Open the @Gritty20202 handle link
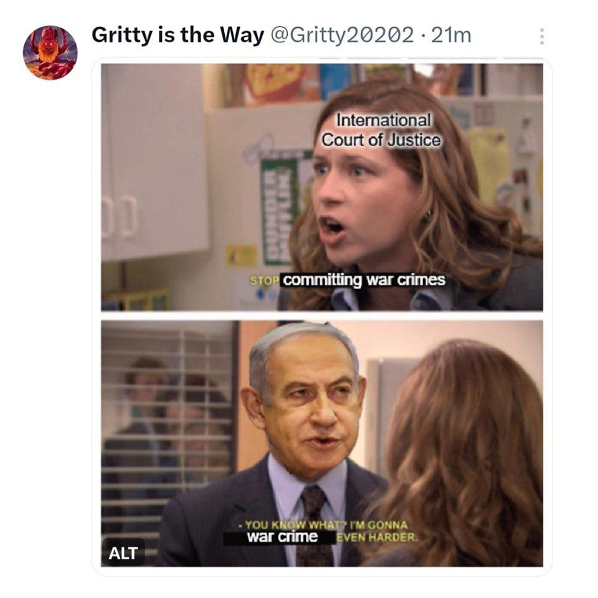The height and width of the screenshot is (598, 598). click(x=342, y=35)
